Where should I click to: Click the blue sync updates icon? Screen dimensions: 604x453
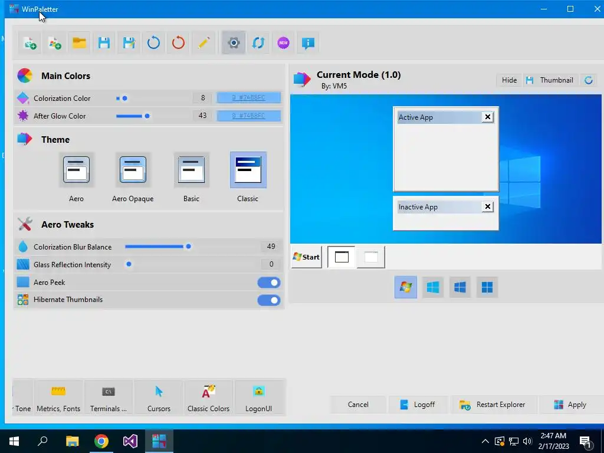(x=258, y=42)
